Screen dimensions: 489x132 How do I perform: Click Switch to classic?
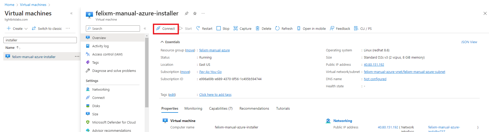[x=47, y=29]
